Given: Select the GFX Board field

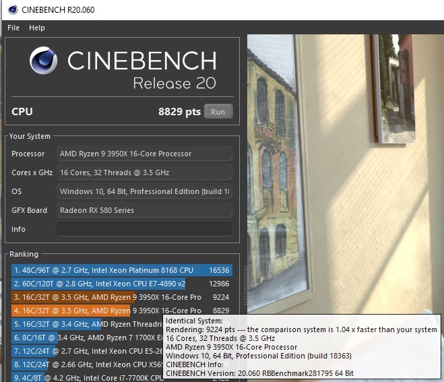Looking at the screenshot, I should point(144,210).
